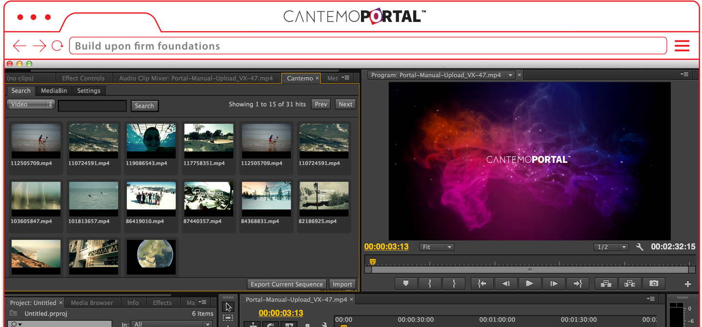Export frame with camera icon
The height and width of the screenshot is (327, 702).
point(654,283)
